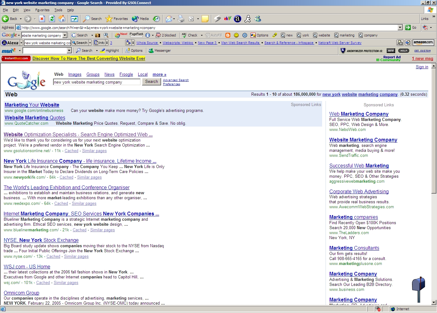Open the MSN toolbar search box dropdown
The image size is (437, 313).
tap(69, 51)
